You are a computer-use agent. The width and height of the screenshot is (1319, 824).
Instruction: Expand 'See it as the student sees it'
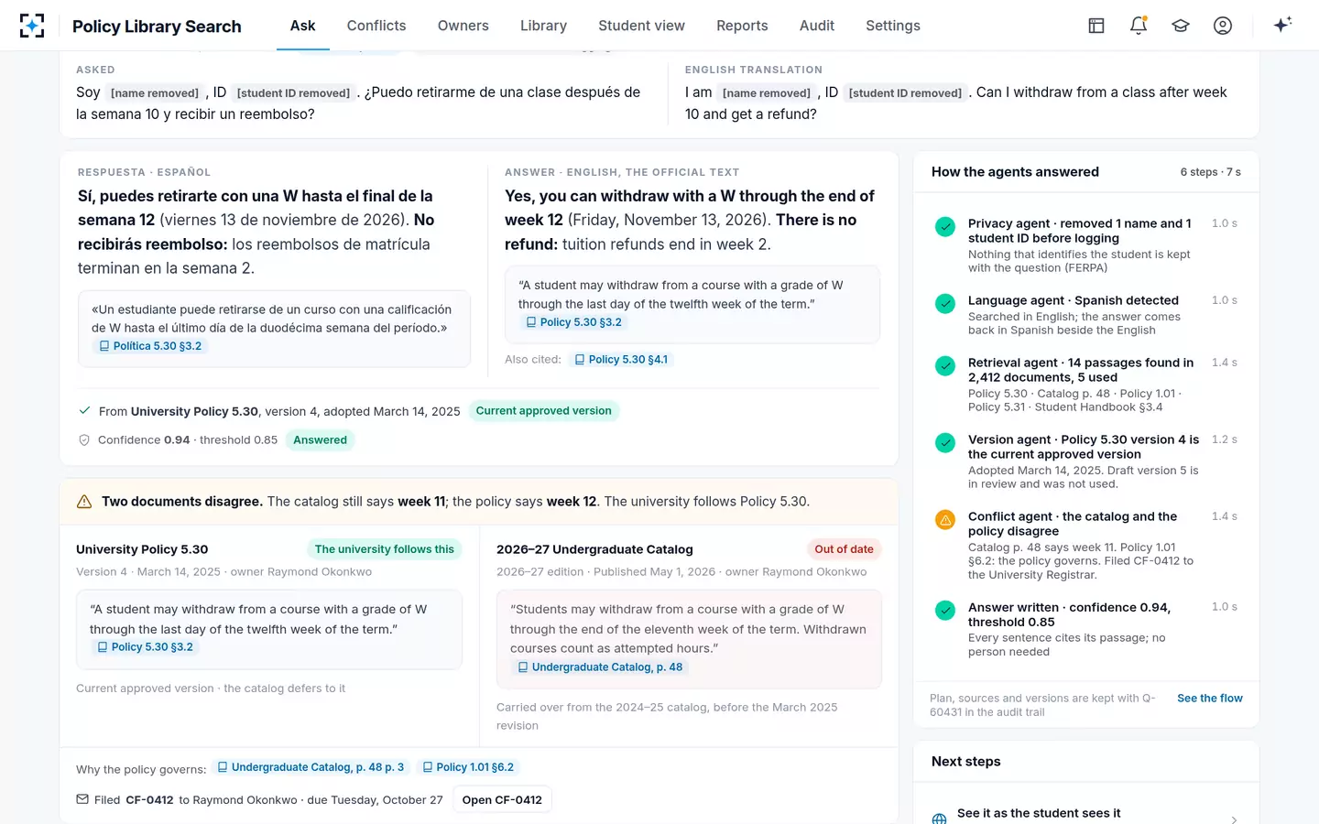coord(1086,813)
